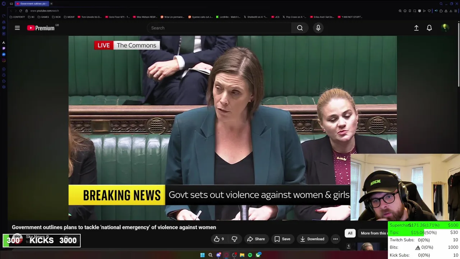The height and width of the screenshot is (259, 460).
Task: Open 'LordHito - Watch t...' bookmark
Action: 228,17
